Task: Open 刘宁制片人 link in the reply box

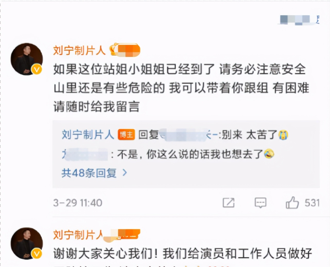Action: [x=88, y=135]
